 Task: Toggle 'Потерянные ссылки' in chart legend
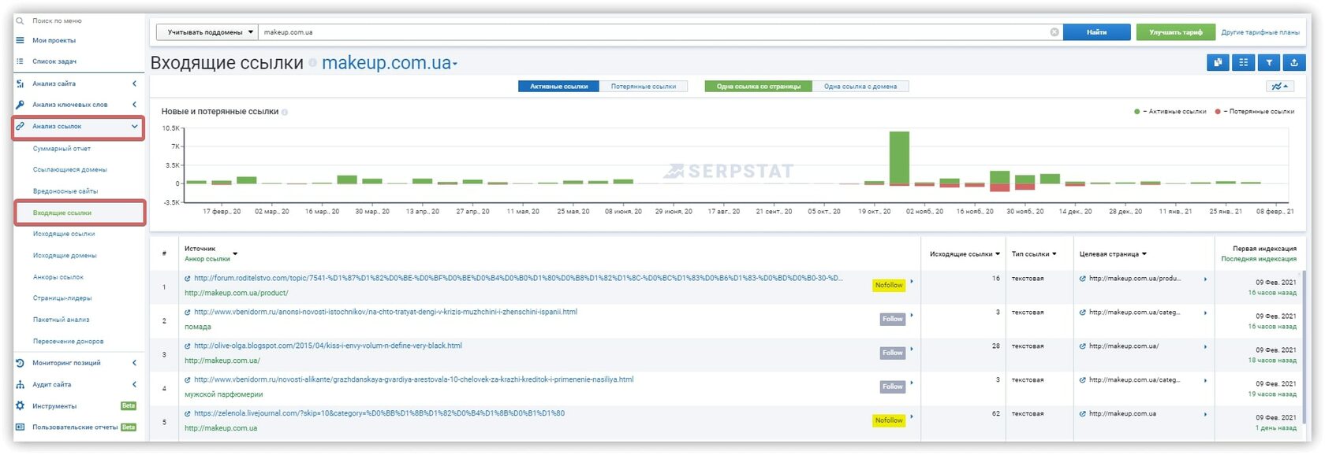[1254, 112]
